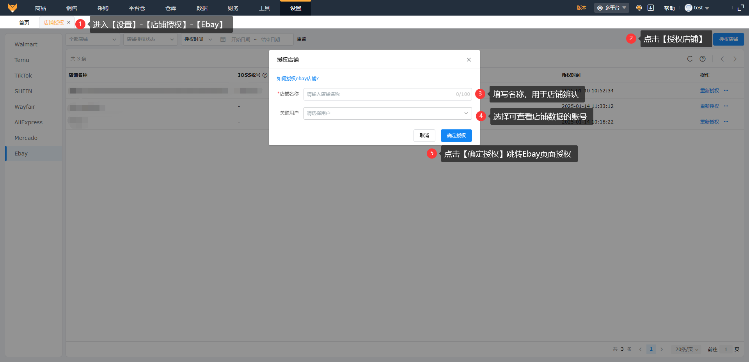This screenshot has width=749, height=362.
Task: Toggle fullscreen with the expand icon
Action: [x=741, y=8]
